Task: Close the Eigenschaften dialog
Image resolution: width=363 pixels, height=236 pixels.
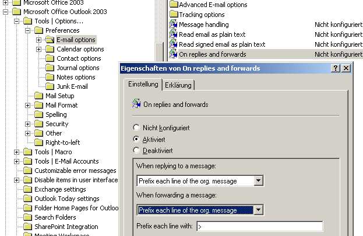Action: (346, 68)
